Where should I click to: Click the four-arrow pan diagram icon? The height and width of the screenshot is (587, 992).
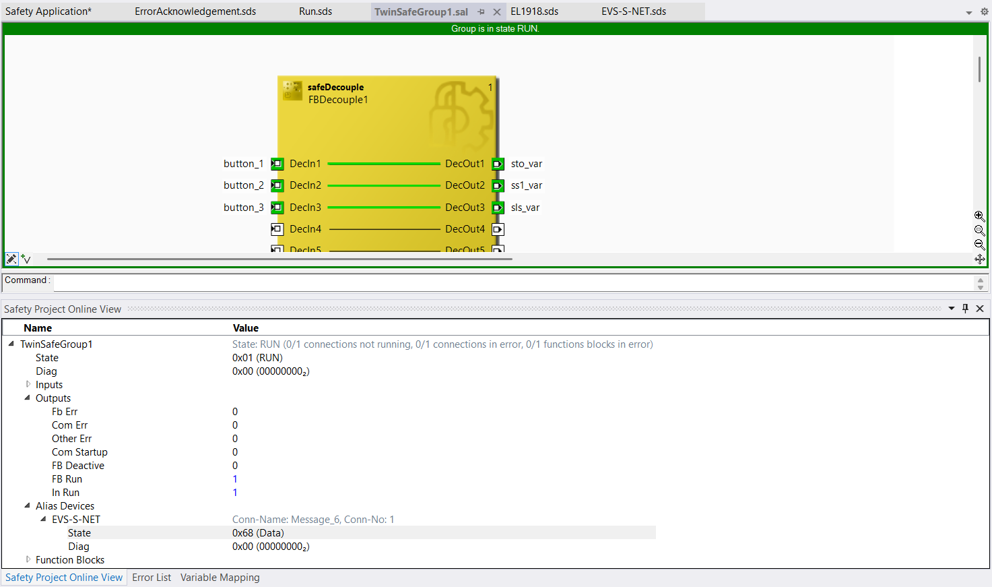point(979,259)
